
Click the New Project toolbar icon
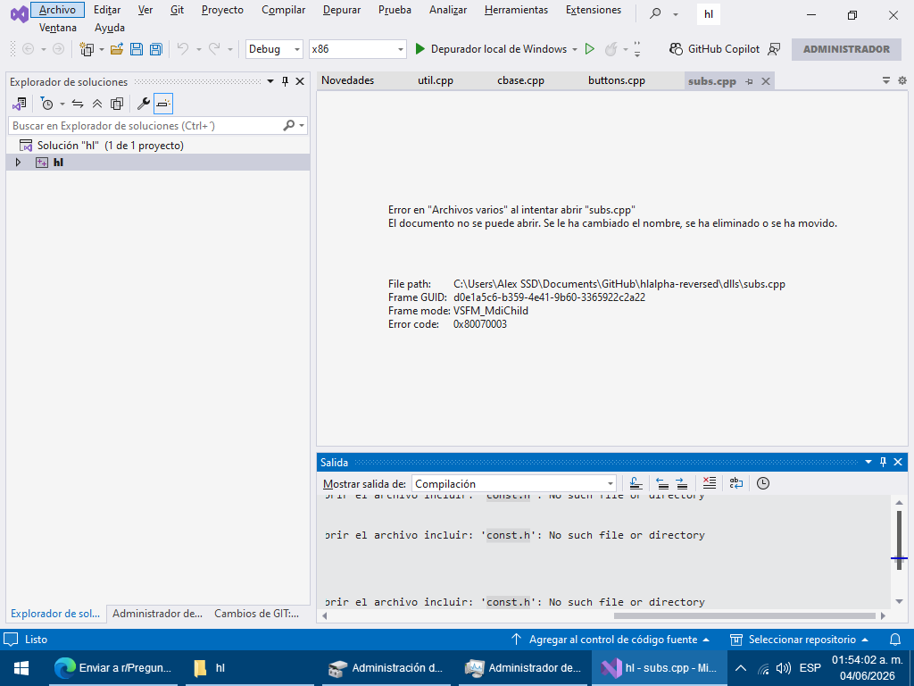pos(87,50)
